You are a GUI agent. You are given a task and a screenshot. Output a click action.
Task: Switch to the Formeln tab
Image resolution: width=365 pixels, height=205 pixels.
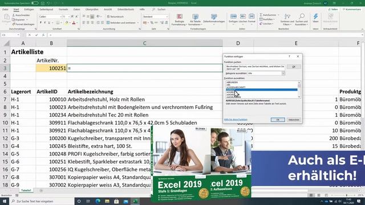point(63,9)
